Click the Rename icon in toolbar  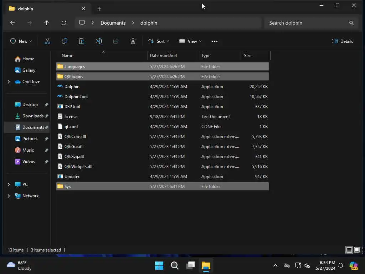pos(99,41)
